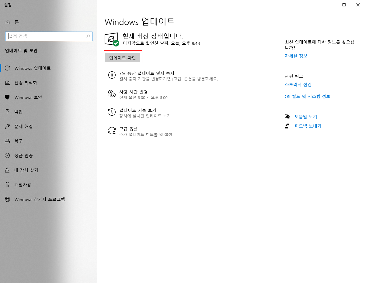Click the pause icon for 7일 동안 업데이트 일시 중지
The width and height of the screenshot is (365, 283).
(112, 75)
